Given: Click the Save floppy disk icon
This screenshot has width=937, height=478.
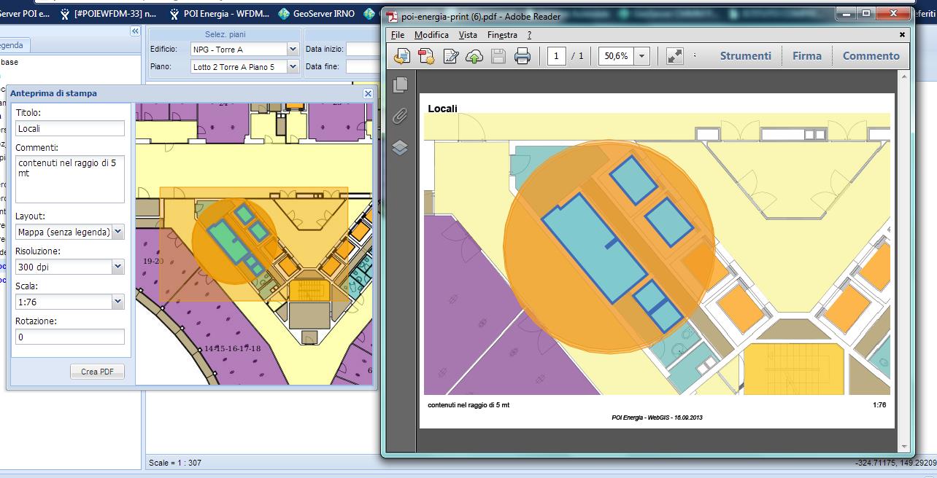Looking at the screenshot, I should (498, 56).
